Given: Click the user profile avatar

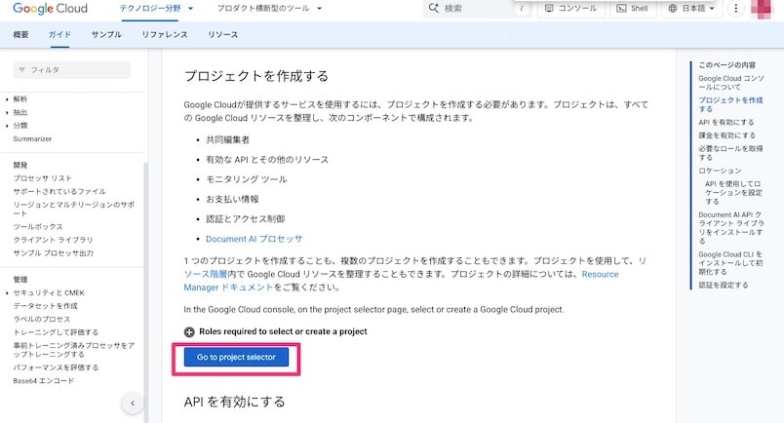Looking at the screenshot, I should tap(762, 9).
